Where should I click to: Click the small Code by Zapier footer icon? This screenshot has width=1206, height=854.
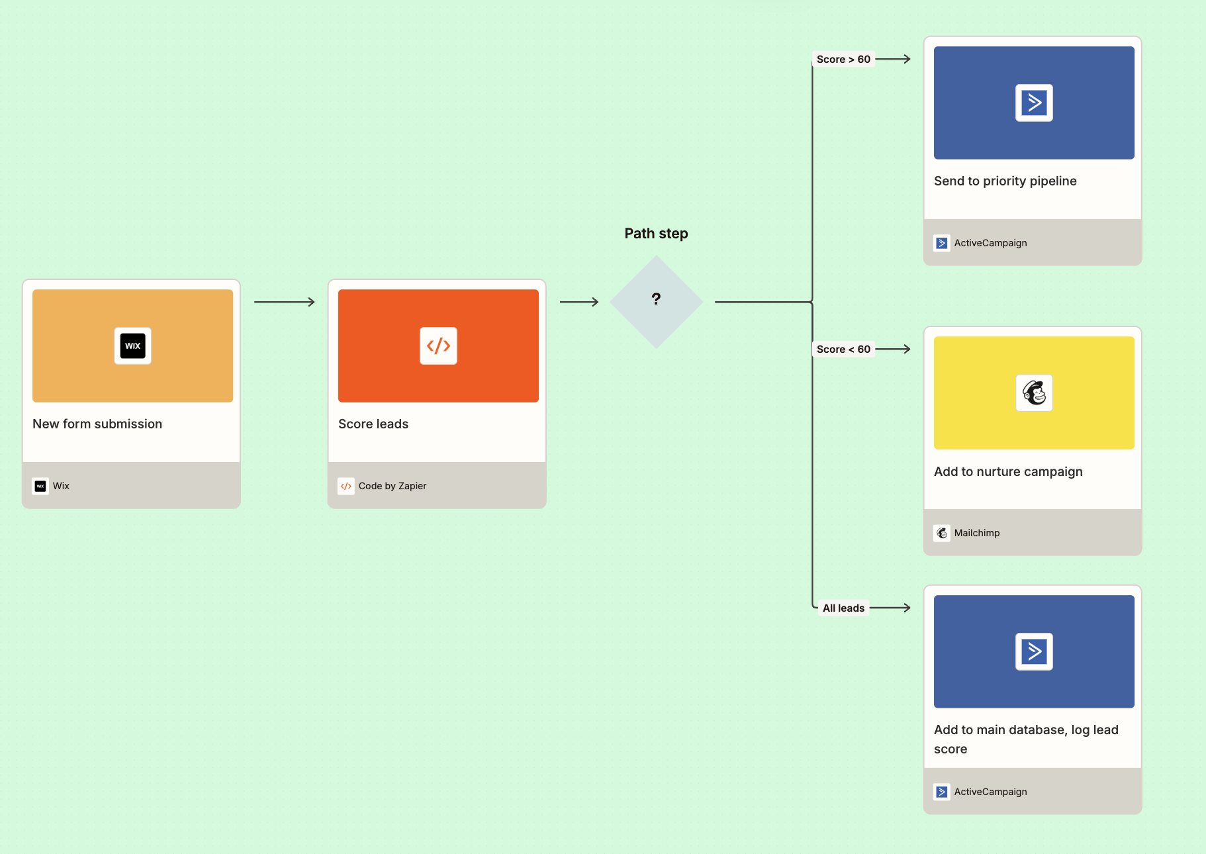[x=346, y=486]
